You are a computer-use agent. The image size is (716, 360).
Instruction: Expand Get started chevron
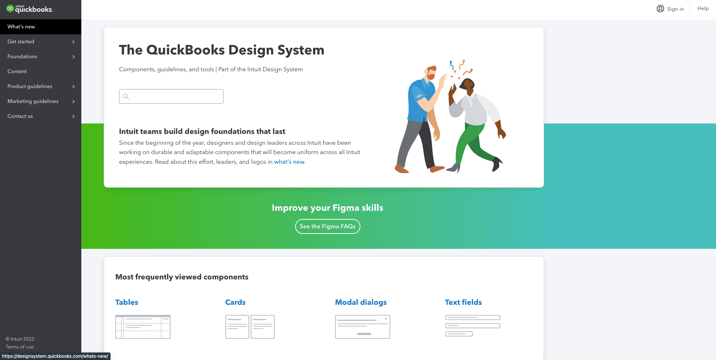74,42
